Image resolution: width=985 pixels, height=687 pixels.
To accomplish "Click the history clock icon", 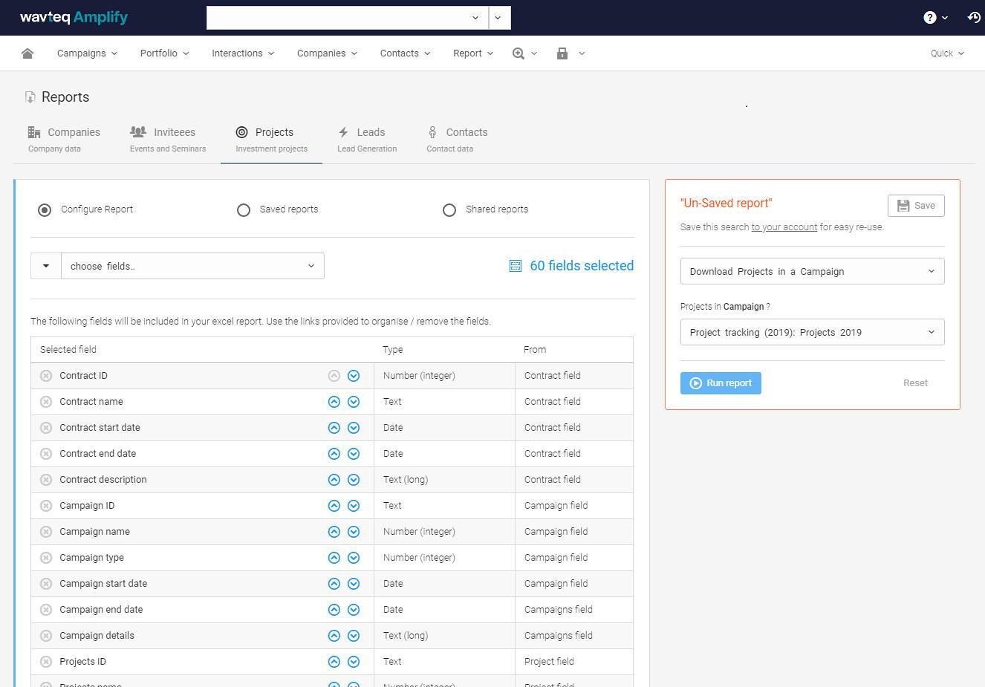I will 973,18.
